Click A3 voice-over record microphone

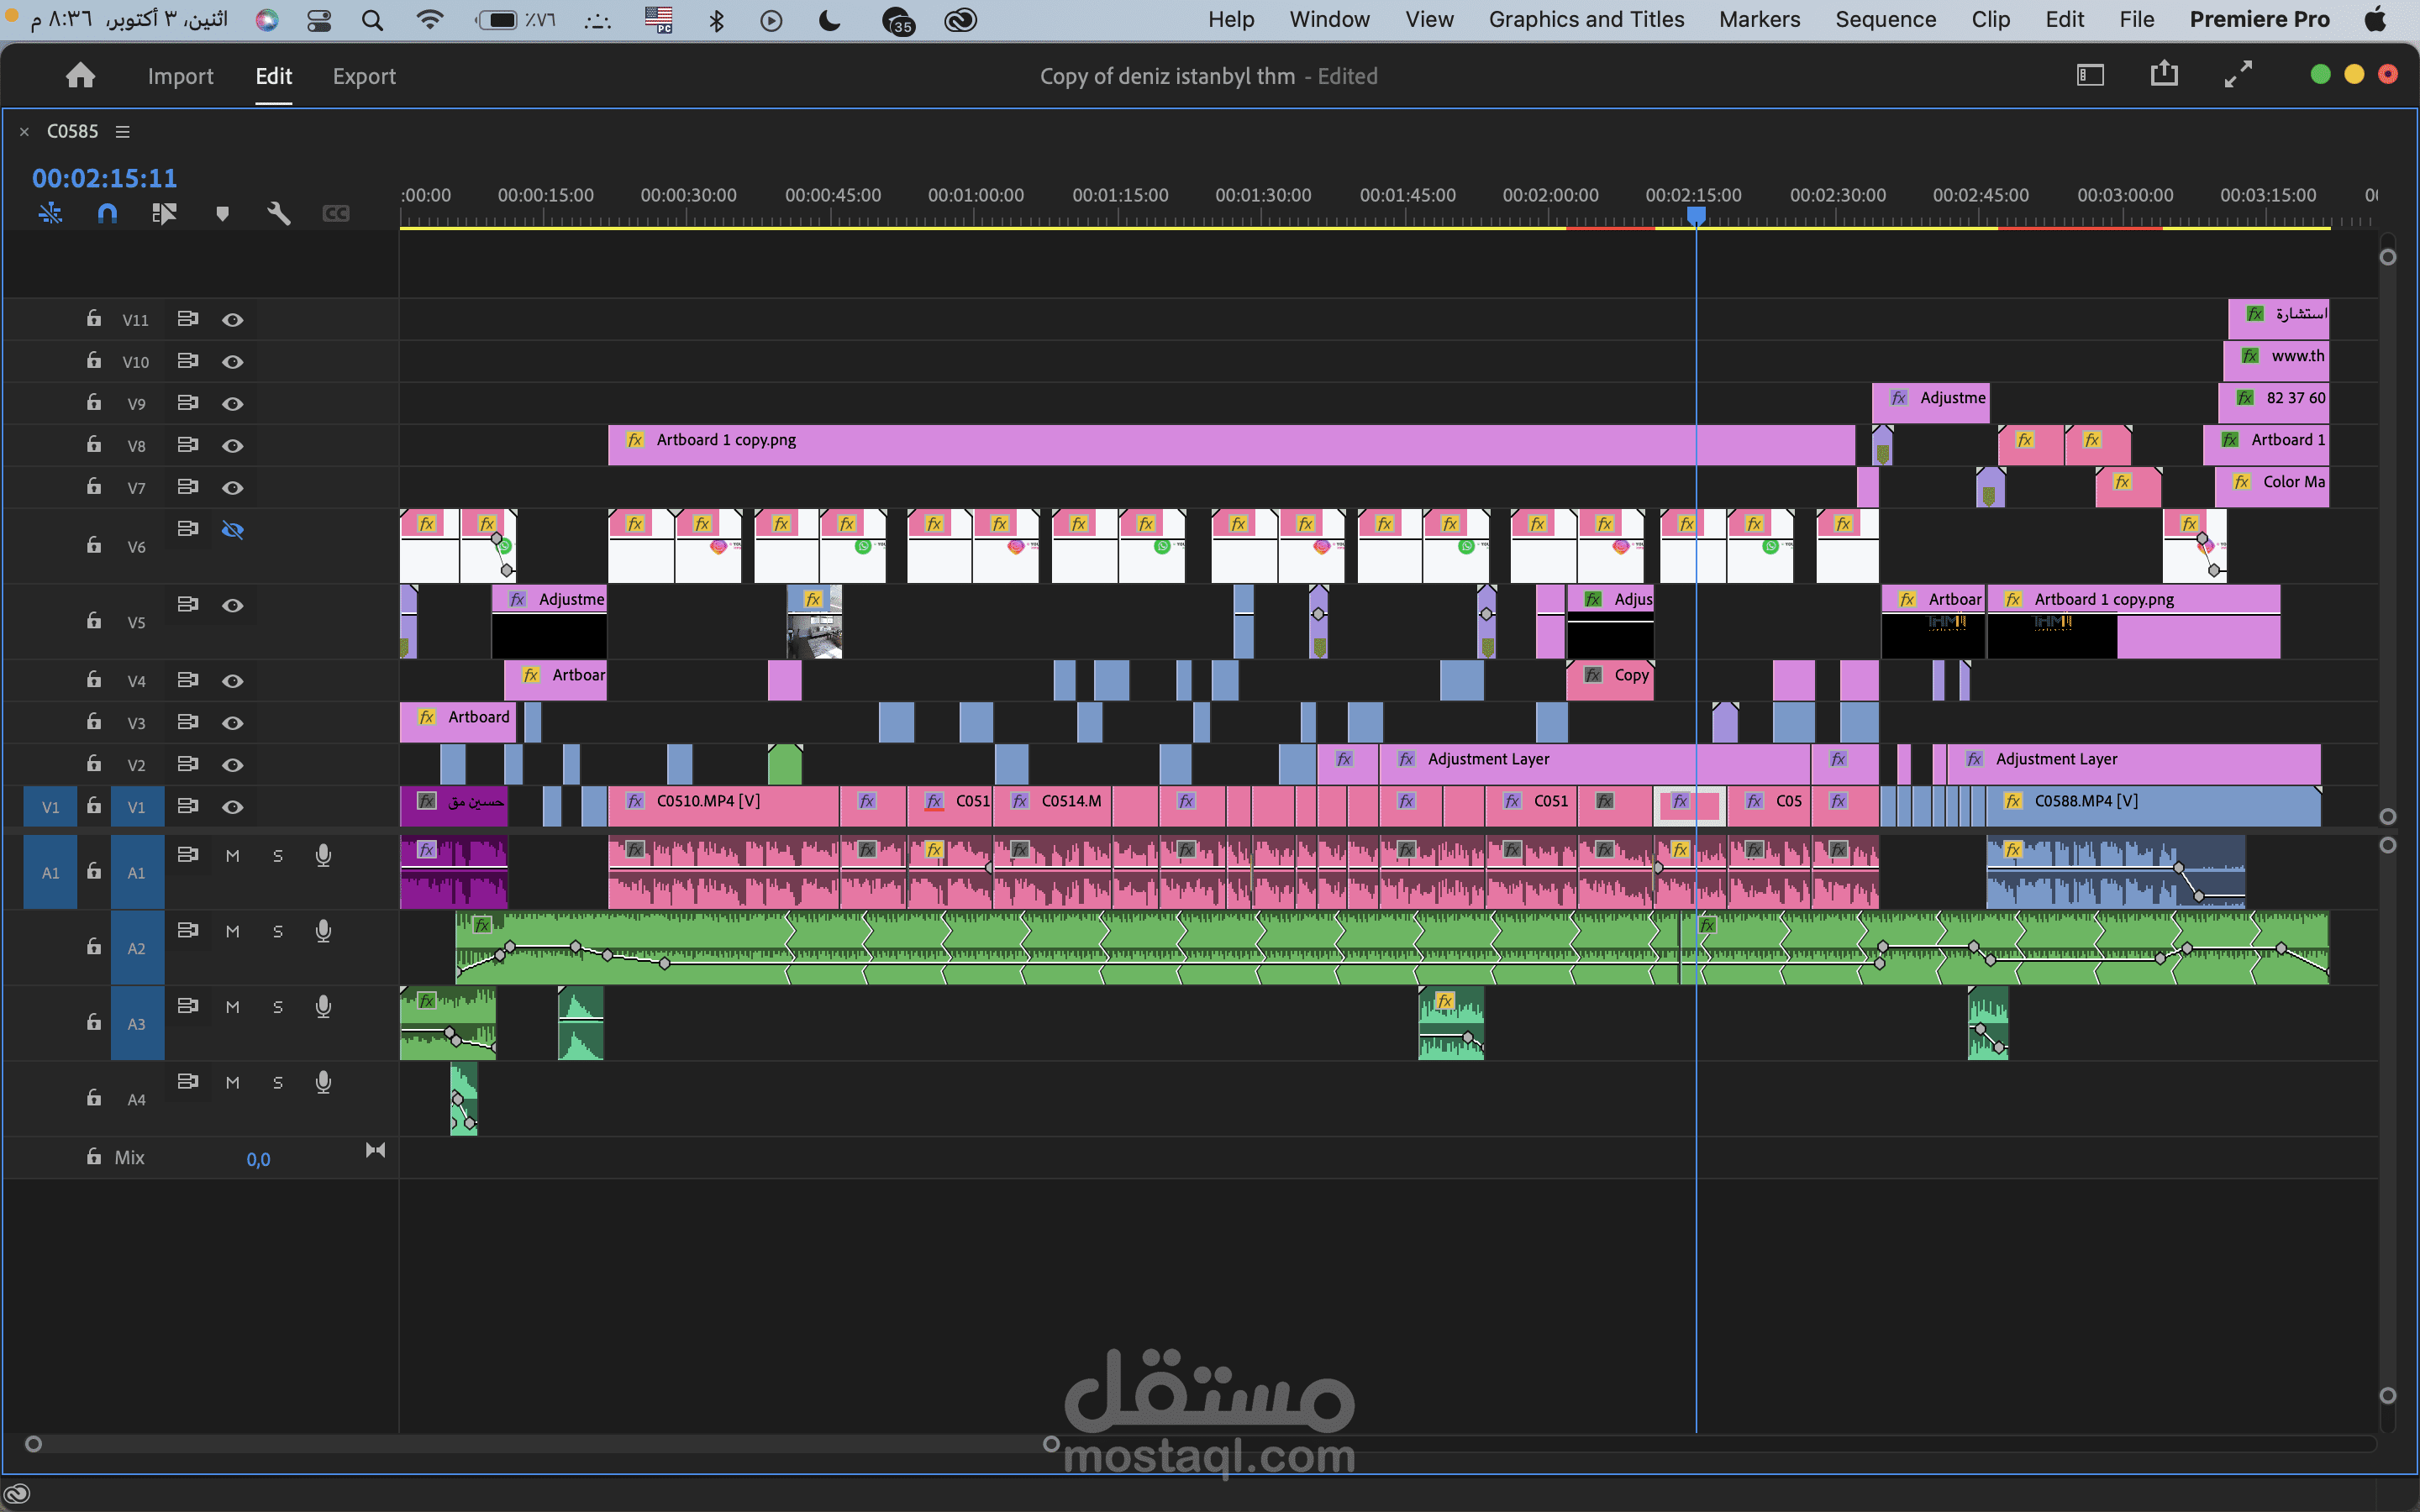click(x=323, y=1007)
